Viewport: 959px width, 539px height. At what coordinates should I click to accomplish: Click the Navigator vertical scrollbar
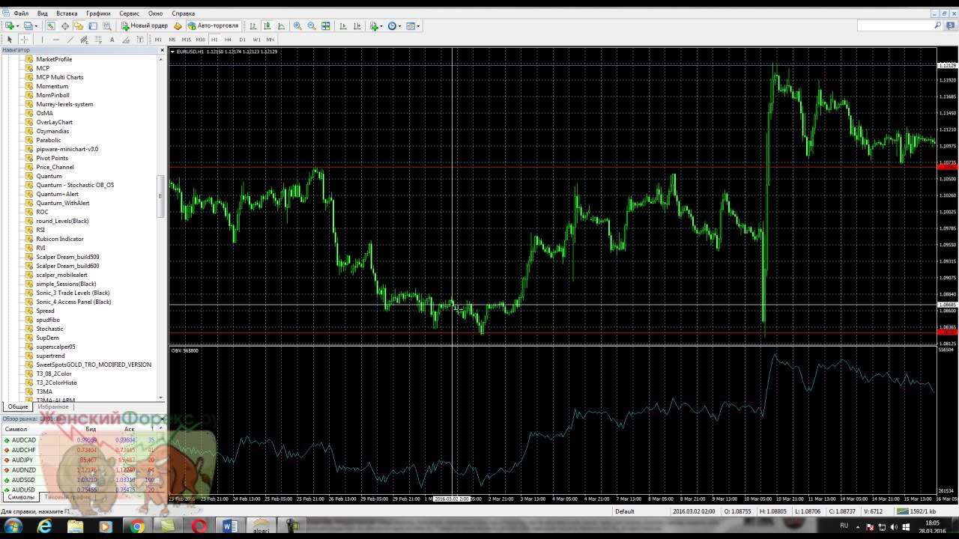[160, 196]
